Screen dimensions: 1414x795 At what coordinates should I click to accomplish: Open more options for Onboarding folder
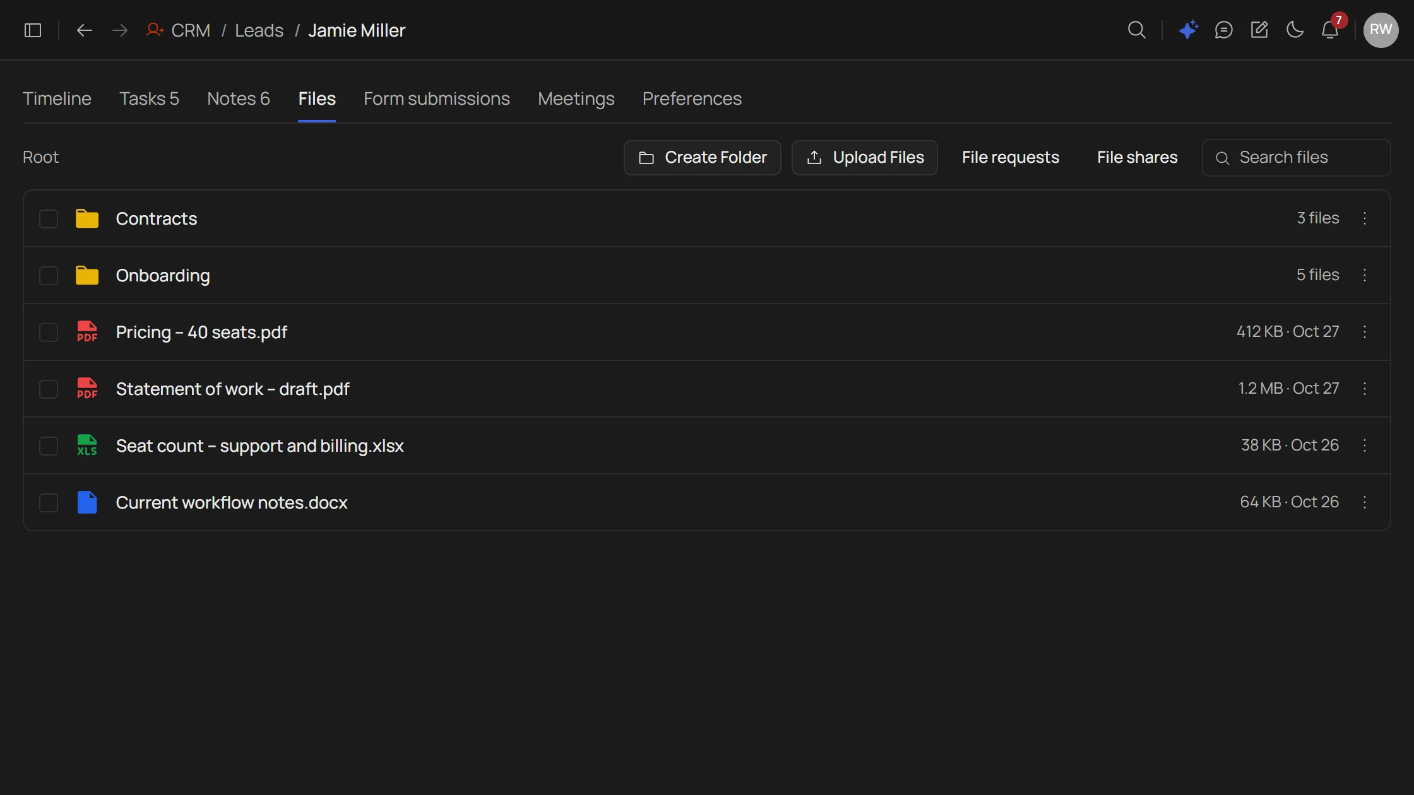[1365, 275]
